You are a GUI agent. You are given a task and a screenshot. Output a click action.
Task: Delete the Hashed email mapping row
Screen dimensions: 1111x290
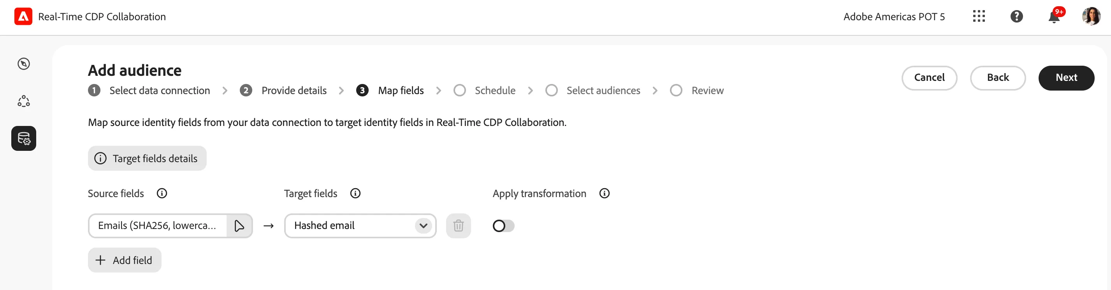[459, 226]
